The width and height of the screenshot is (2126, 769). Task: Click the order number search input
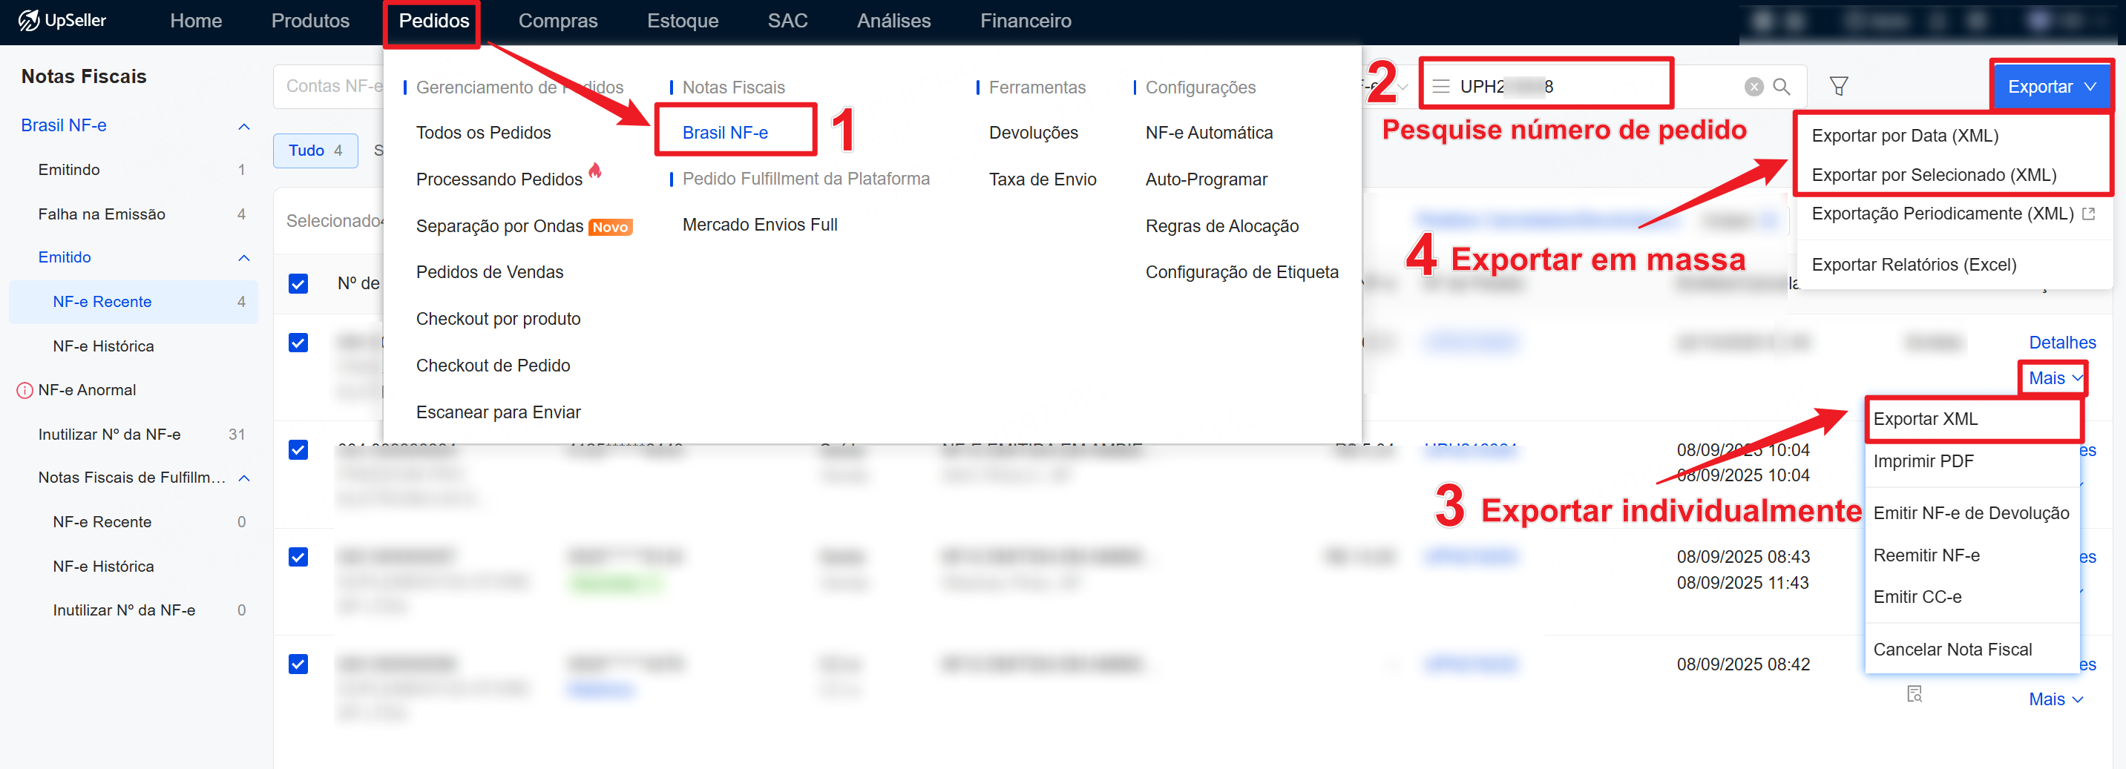(x=1593, y=87)
